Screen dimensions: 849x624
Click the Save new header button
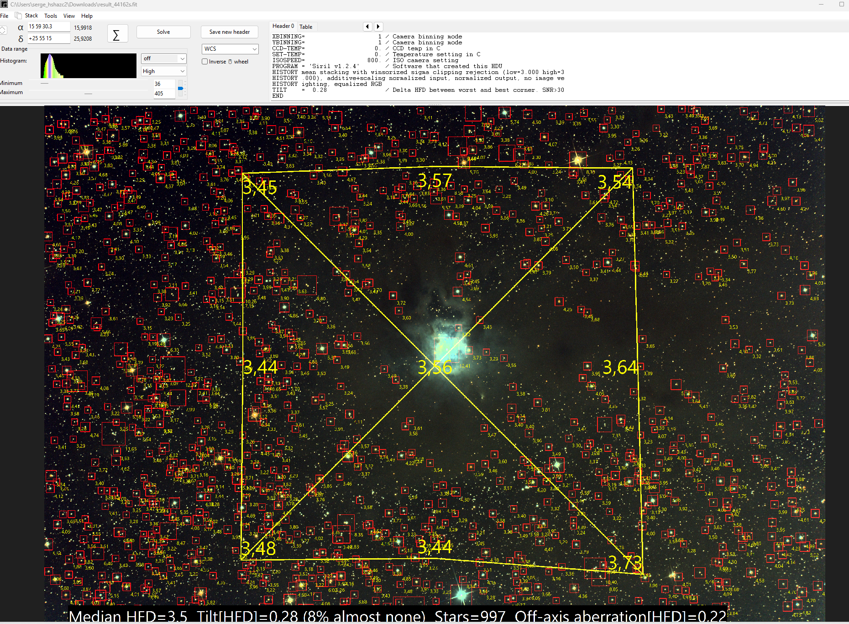pos(230,32)
